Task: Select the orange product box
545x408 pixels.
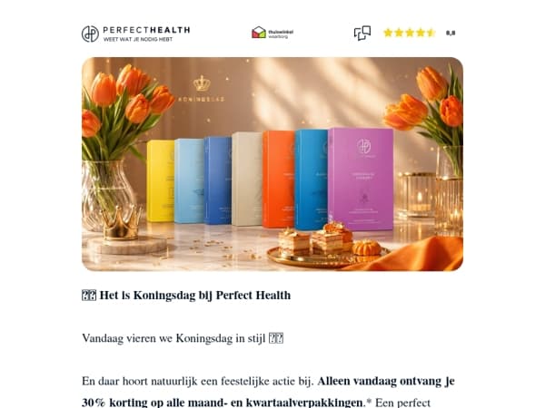Action: coord(279,179)
